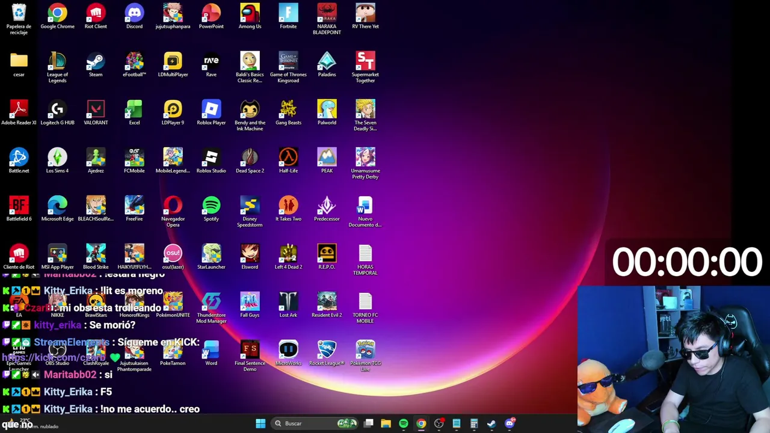Launch R.E.P.O. game shortcut
This screenshot has width=770, height=433.
click(327, 257)
